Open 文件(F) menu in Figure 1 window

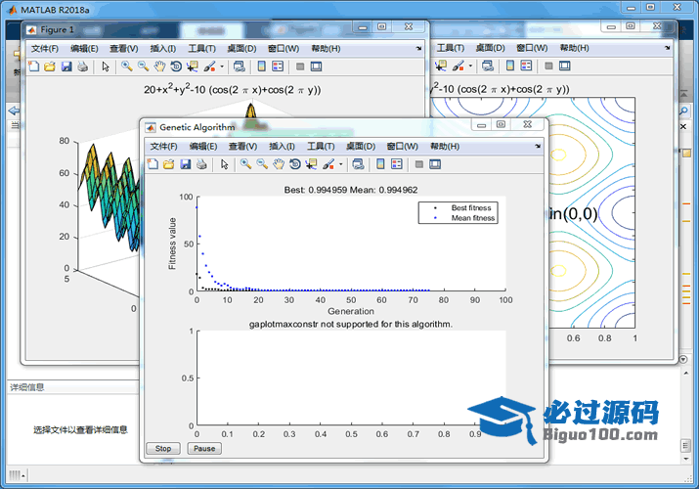click(x=45, y=48)
